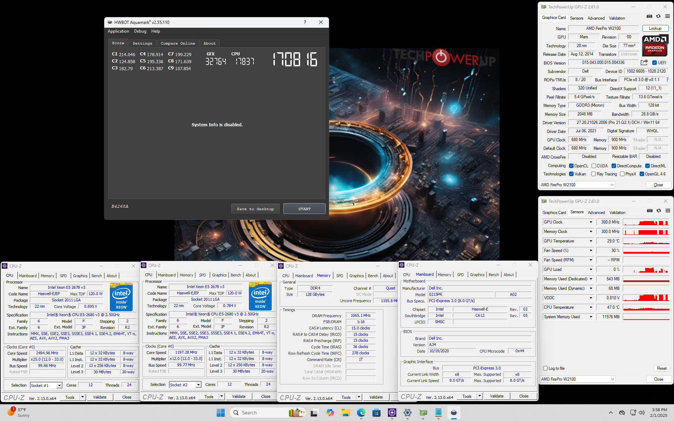Open the Windows Start menu
The width and height of the screenshot is (674, 421).
click(220, 413)
